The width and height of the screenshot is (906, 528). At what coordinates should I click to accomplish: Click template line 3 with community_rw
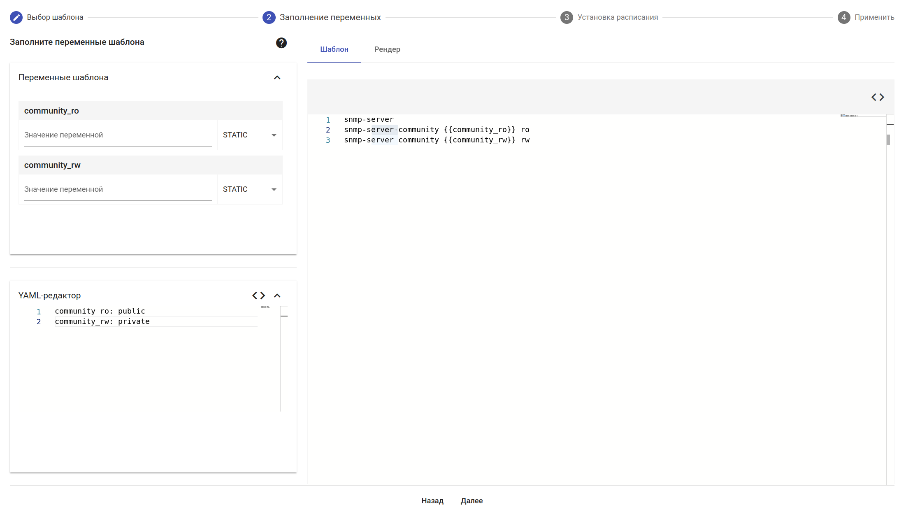pos(436,140)
